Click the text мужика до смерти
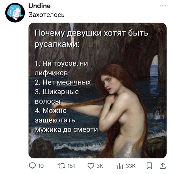 pos(67,130)
